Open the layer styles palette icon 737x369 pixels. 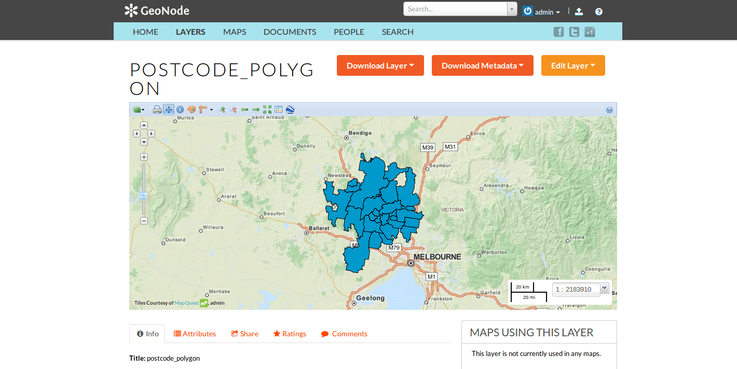192,110
